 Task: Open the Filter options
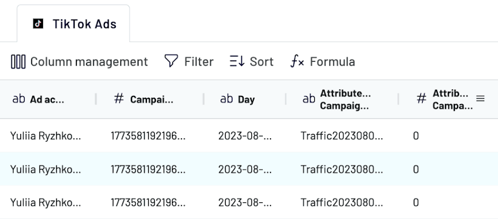pyautogui.click(x=189, y=61)
